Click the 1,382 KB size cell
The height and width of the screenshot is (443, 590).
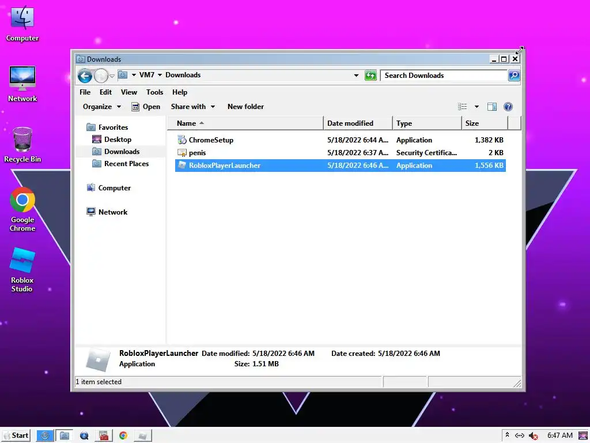pyautogui.click(x=489, y=140)
